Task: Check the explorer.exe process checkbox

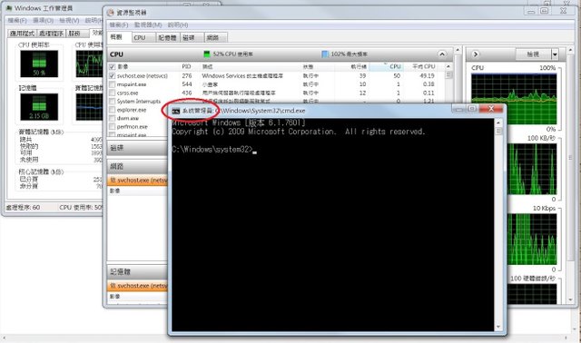Action: point(112,110)
